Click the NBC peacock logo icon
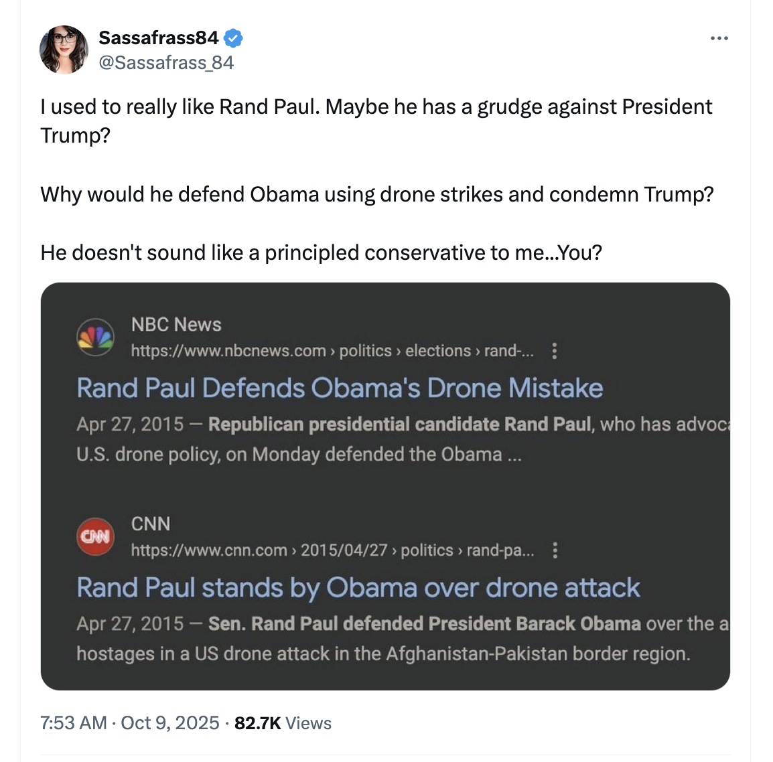The image size is (773, 762). tap(96, 337)
